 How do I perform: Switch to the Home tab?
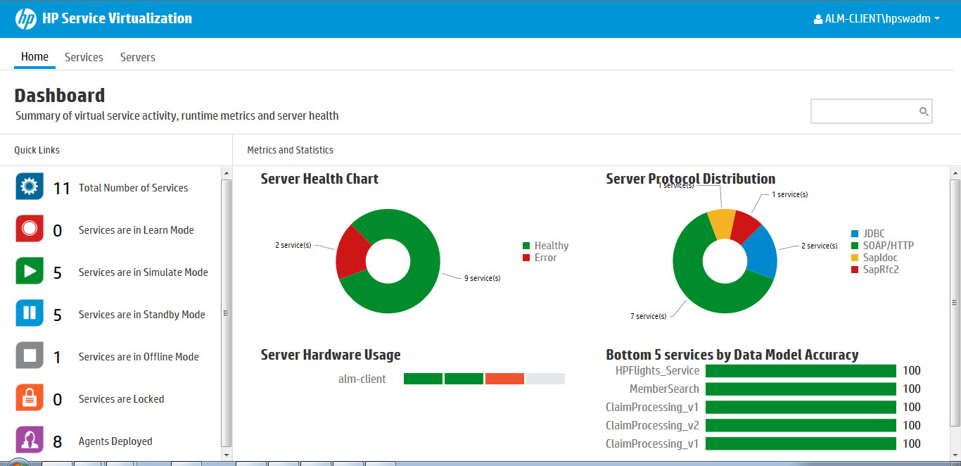(34, 57)
